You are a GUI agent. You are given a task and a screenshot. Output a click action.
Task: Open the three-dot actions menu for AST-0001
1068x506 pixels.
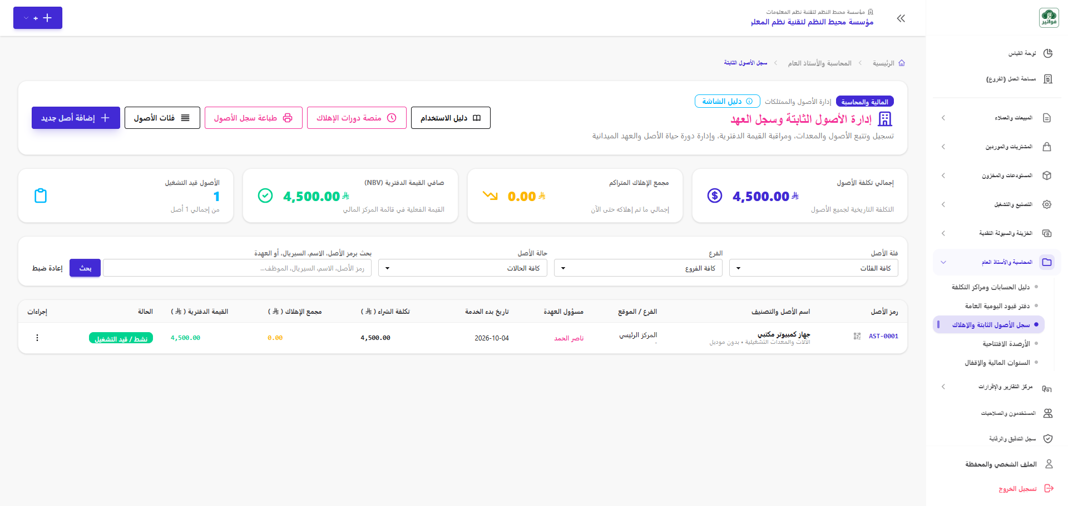(x=37, y=338)
